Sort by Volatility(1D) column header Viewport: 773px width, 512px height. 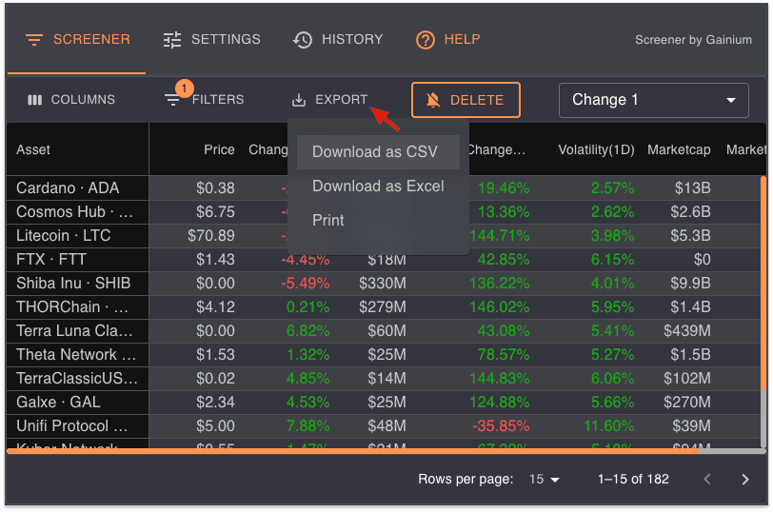(595, 149)
